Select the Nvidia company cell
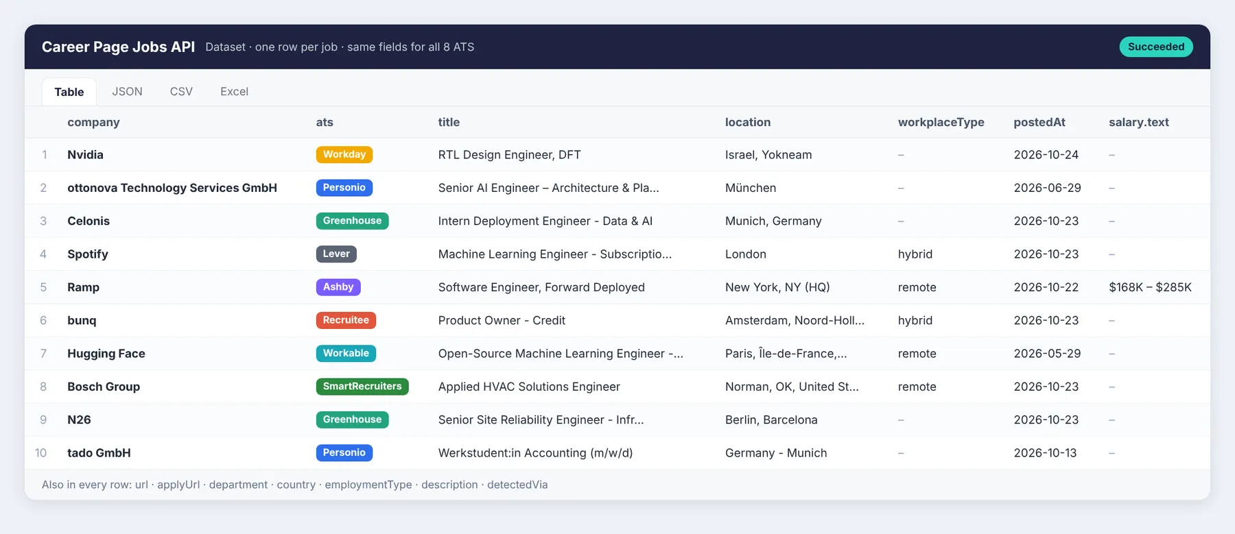The height and width of the screenshot is (534, 1235). [x=85, y=155]
